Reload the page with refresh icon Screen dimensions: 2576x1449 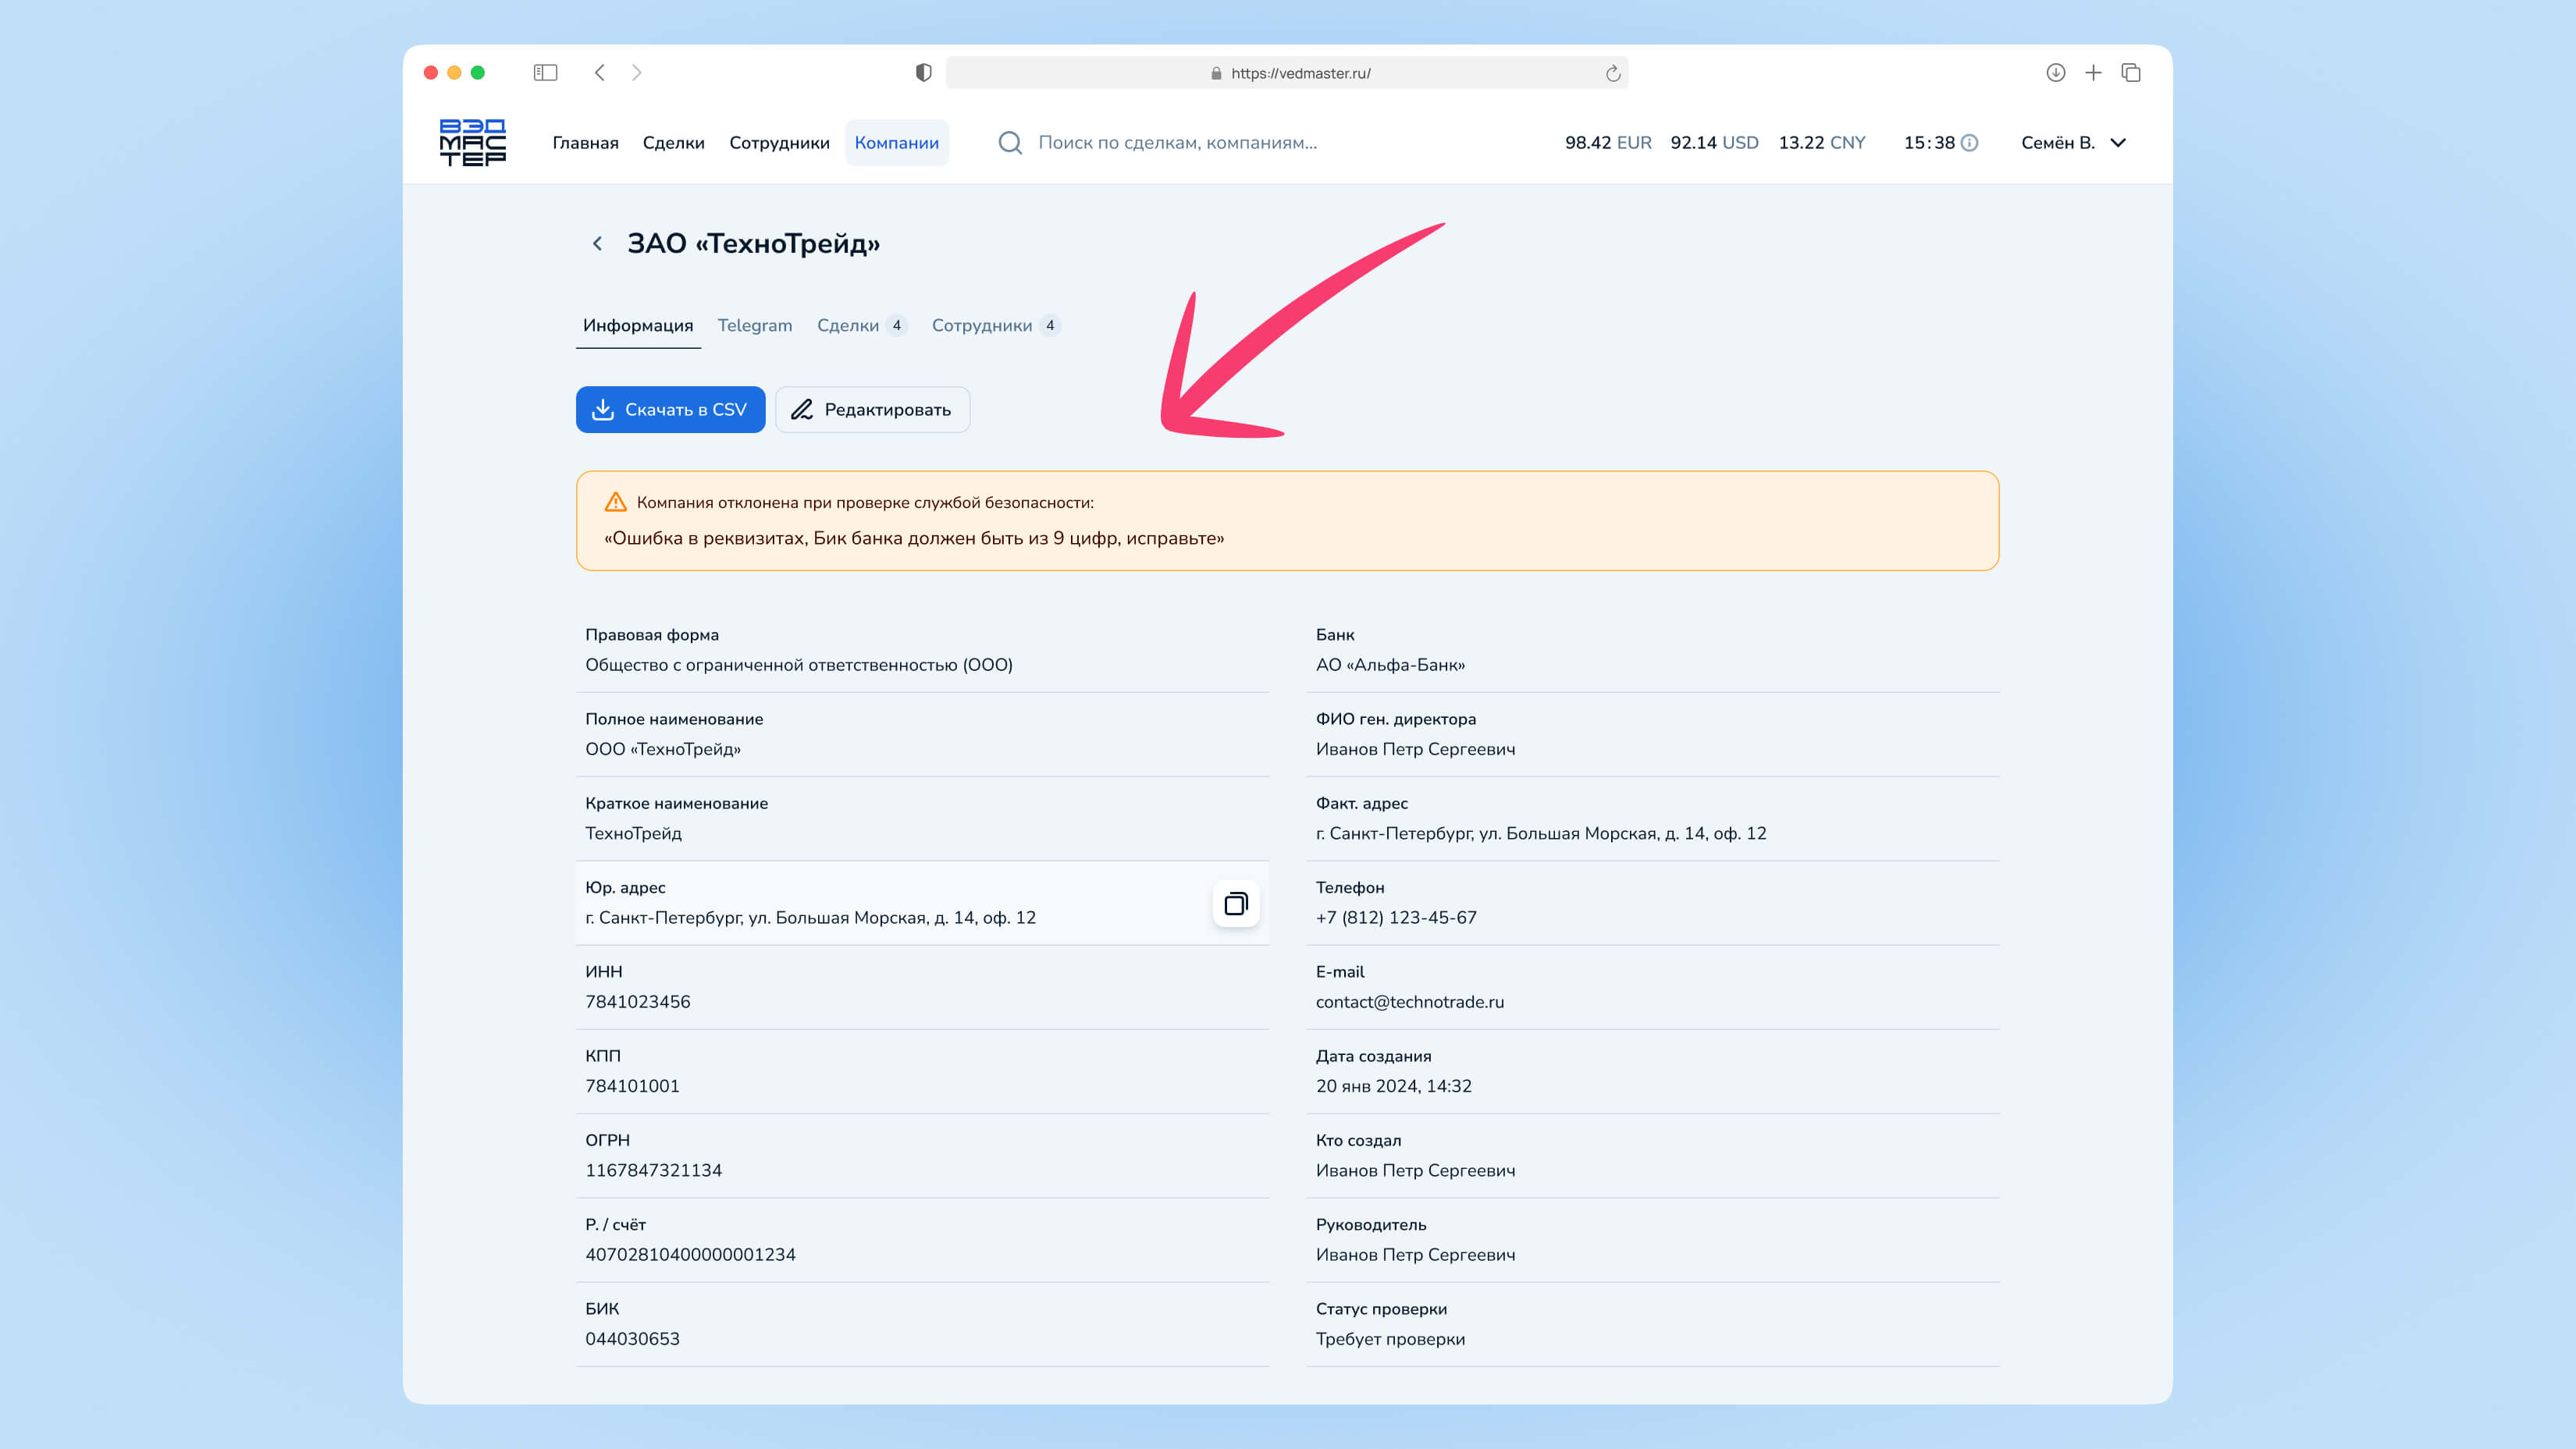1612,73
